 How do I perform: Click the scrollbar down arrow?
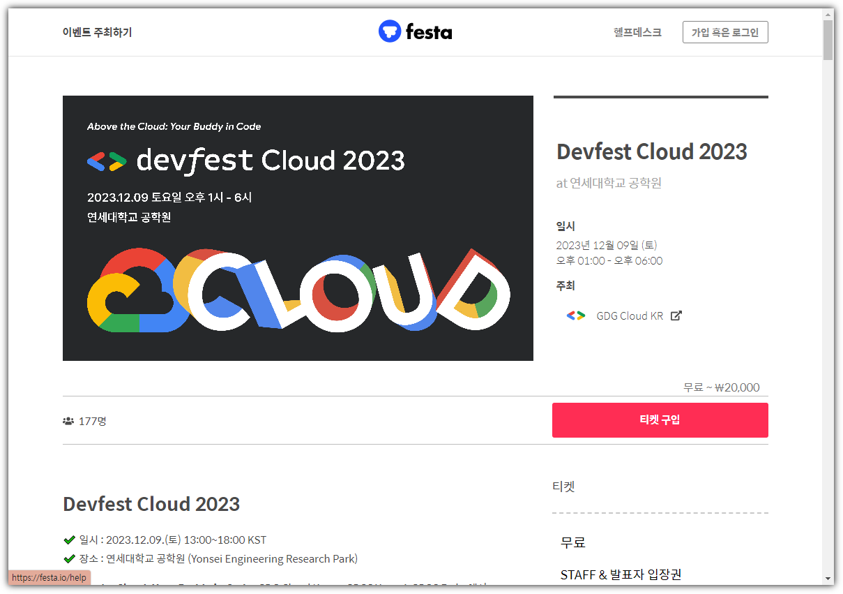pos(828,579)
